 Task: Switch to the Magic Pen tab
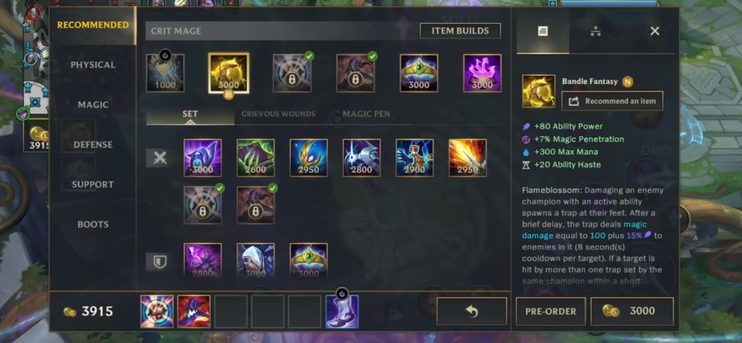(x=366, y=114)
